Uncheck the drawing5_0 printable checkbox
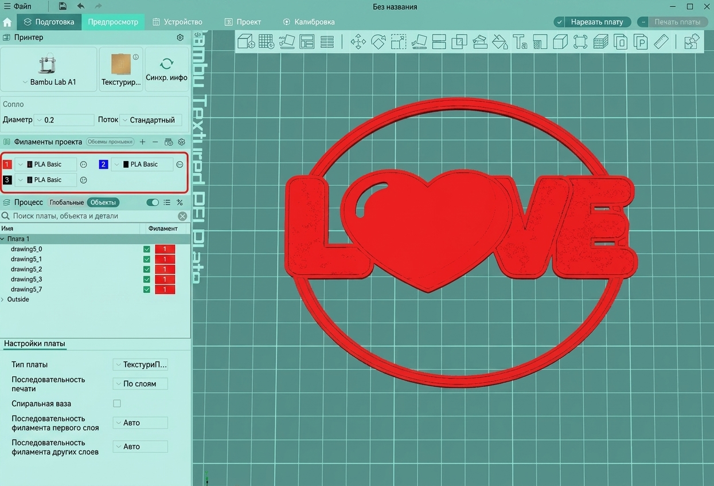The image size is (714, 486). tap(147, 249)
